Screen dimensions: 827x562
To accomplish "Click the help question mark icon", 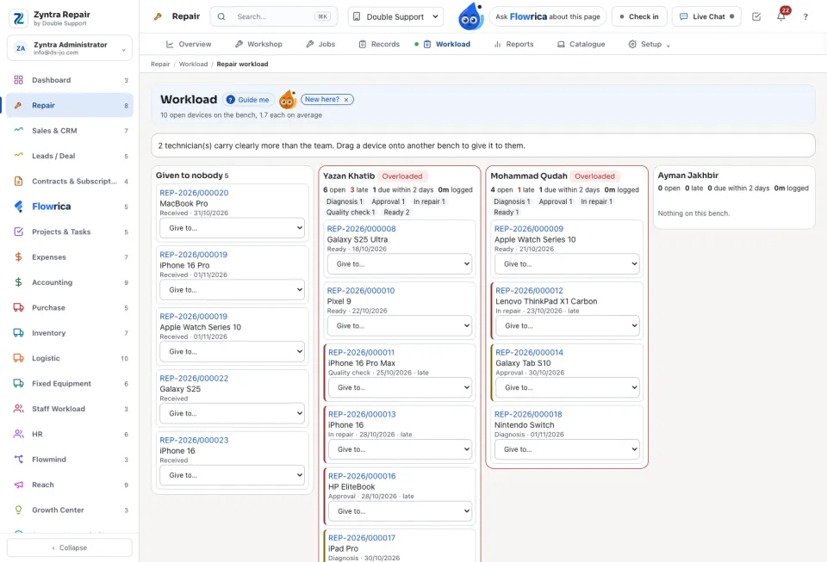I will 805,17.
